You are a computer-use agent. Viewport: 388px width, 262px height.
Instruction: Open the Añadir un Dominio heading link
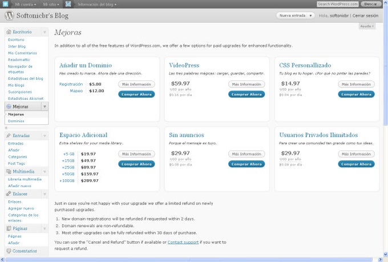pos(86,66)
